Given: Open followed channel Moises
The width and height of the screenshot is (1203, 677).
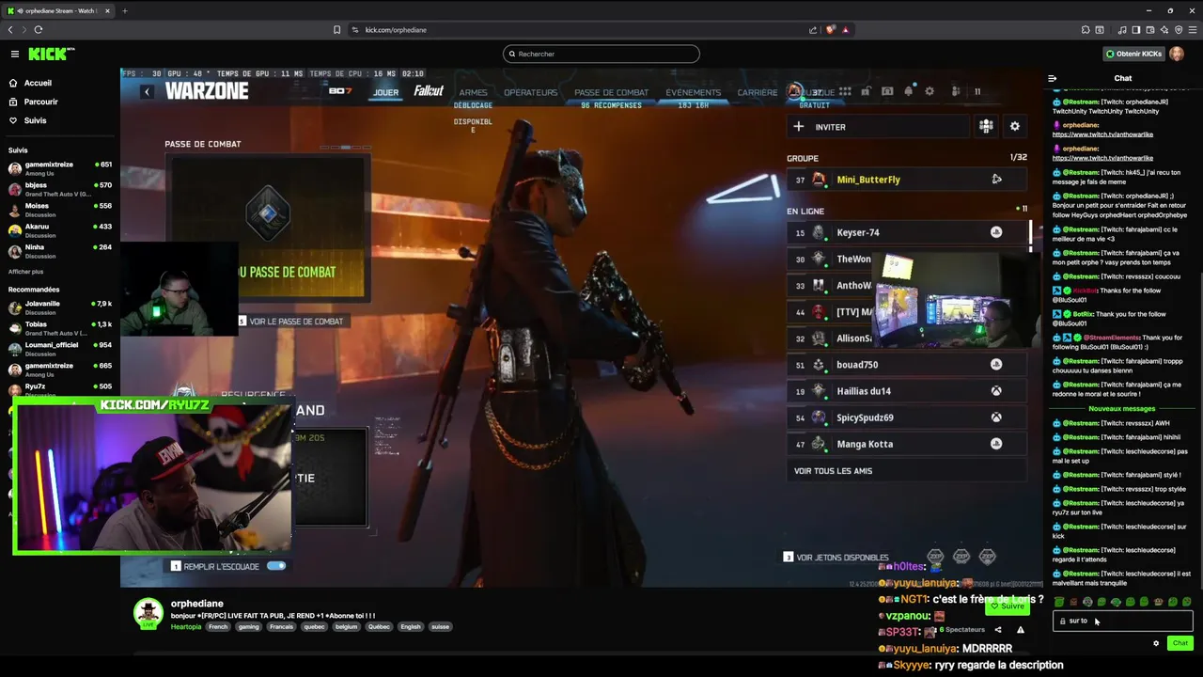Looking at the screenshot, I should tap(60, 210).
